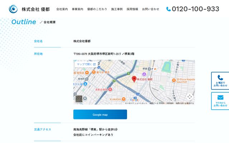Click the address 〒590-0079 text
This screenshot has height=143, width=229.
[x=104, y=54]
